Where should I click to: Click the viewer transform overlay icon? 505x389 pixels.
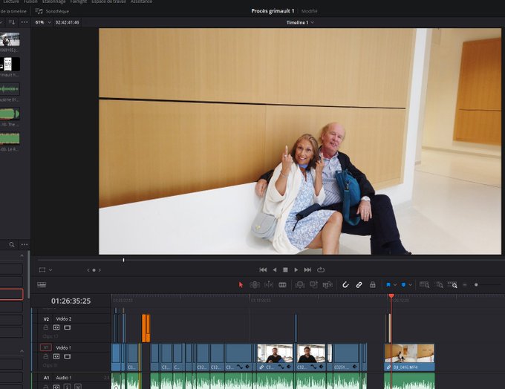point(42,270)
